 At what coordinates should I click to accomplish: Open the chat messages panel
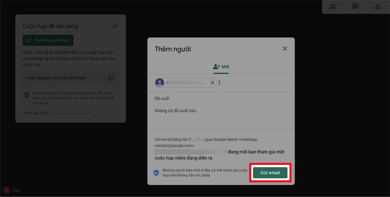(x=355, y=6)
